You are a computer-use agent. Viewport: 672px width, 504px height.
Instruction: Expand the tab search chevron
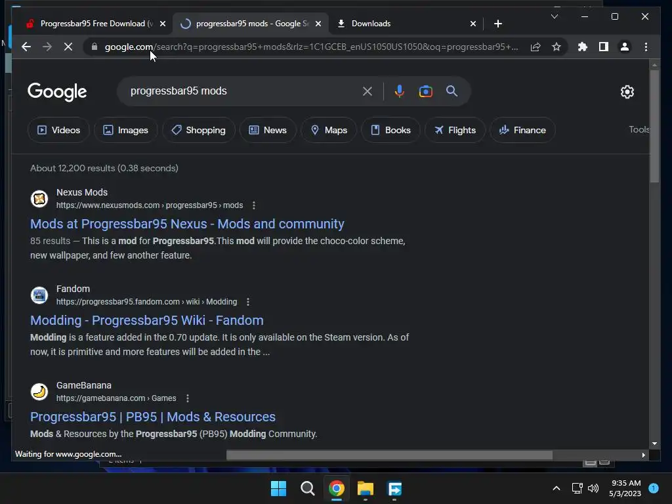point(554,16)
